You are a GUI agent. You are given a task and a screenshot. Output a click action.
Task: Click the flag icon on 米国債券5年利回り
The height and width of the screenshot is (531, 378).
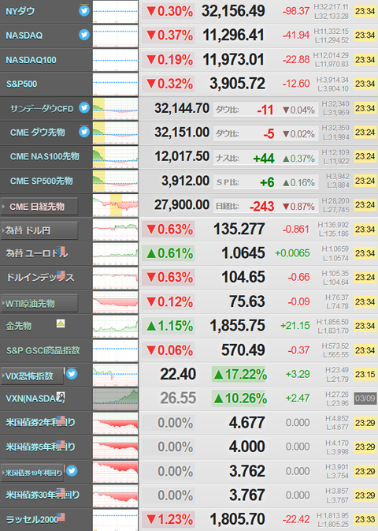coord(61,444)
